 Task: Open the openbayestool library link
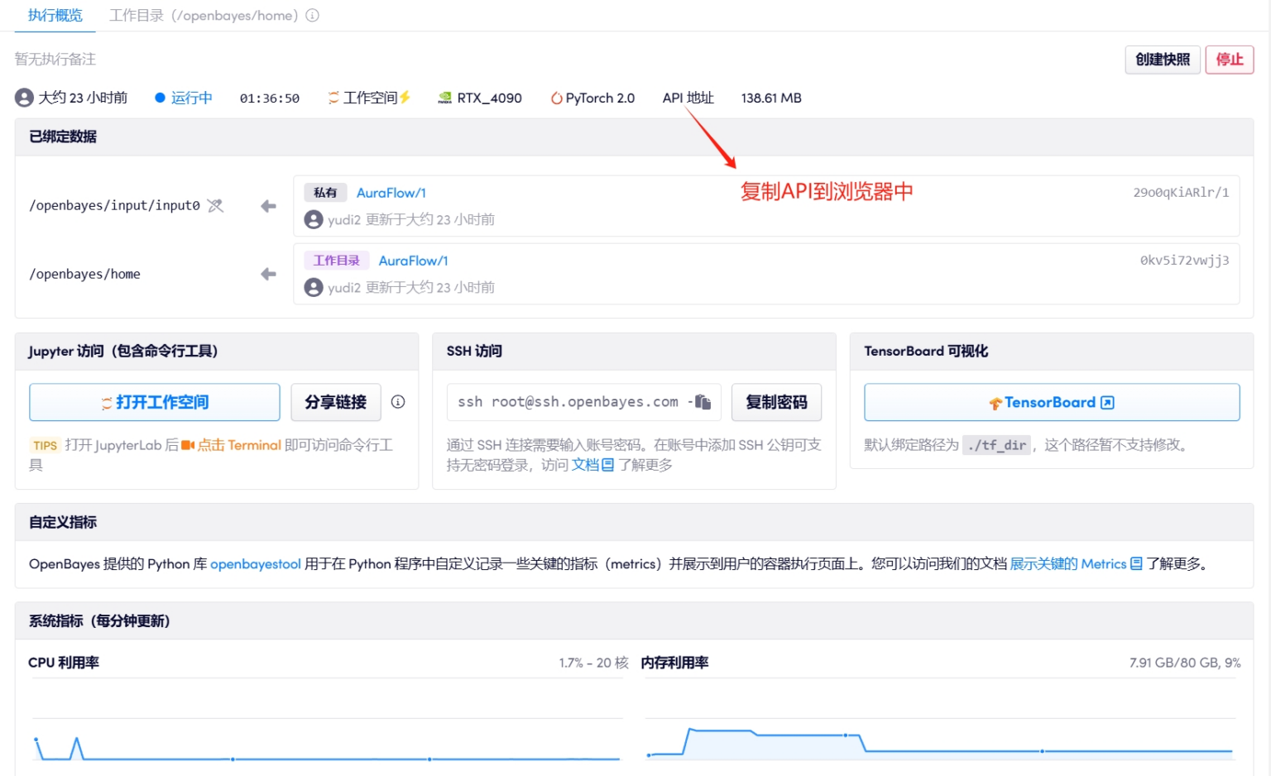(255, 563)
